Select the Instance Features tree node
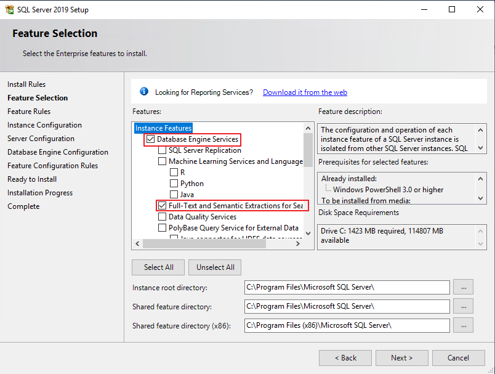The image size is (495, 374). coord(163,128)
